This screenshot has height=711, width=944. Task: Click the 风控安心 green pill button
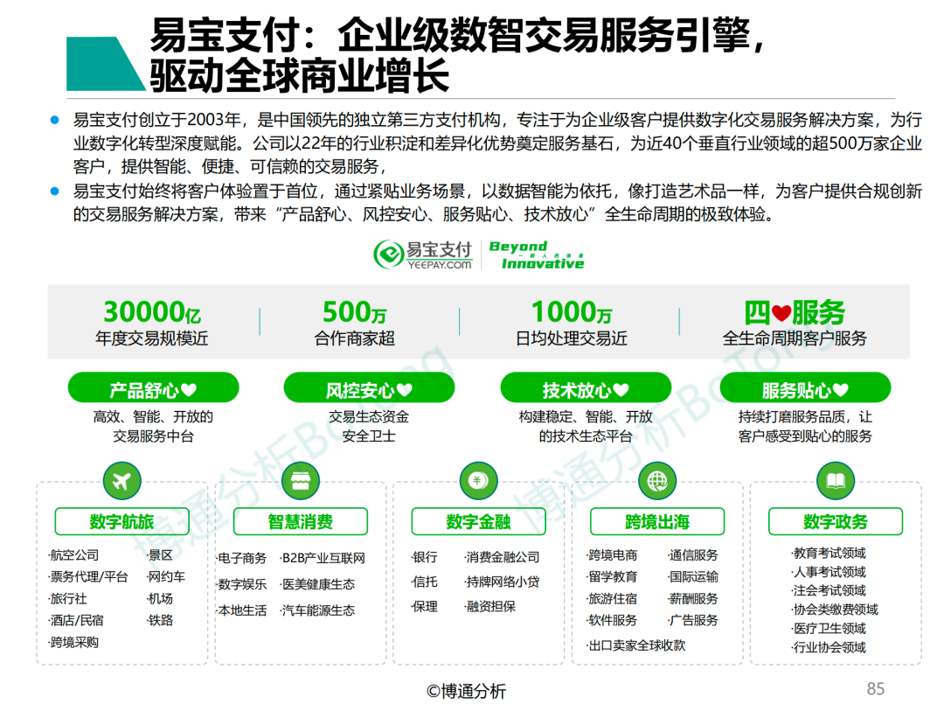click(x=369, y=387)
